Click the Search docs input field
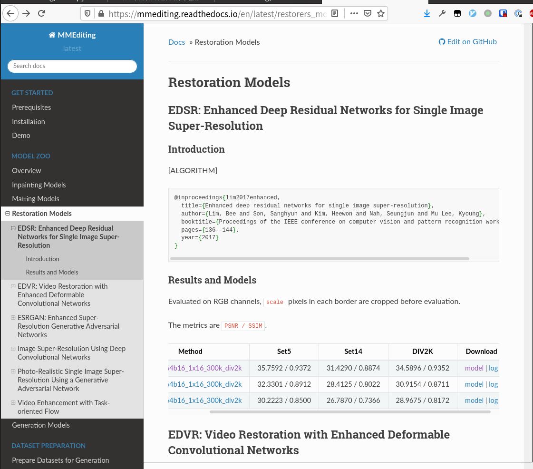The image size is (533, 469). pos(72,66)
